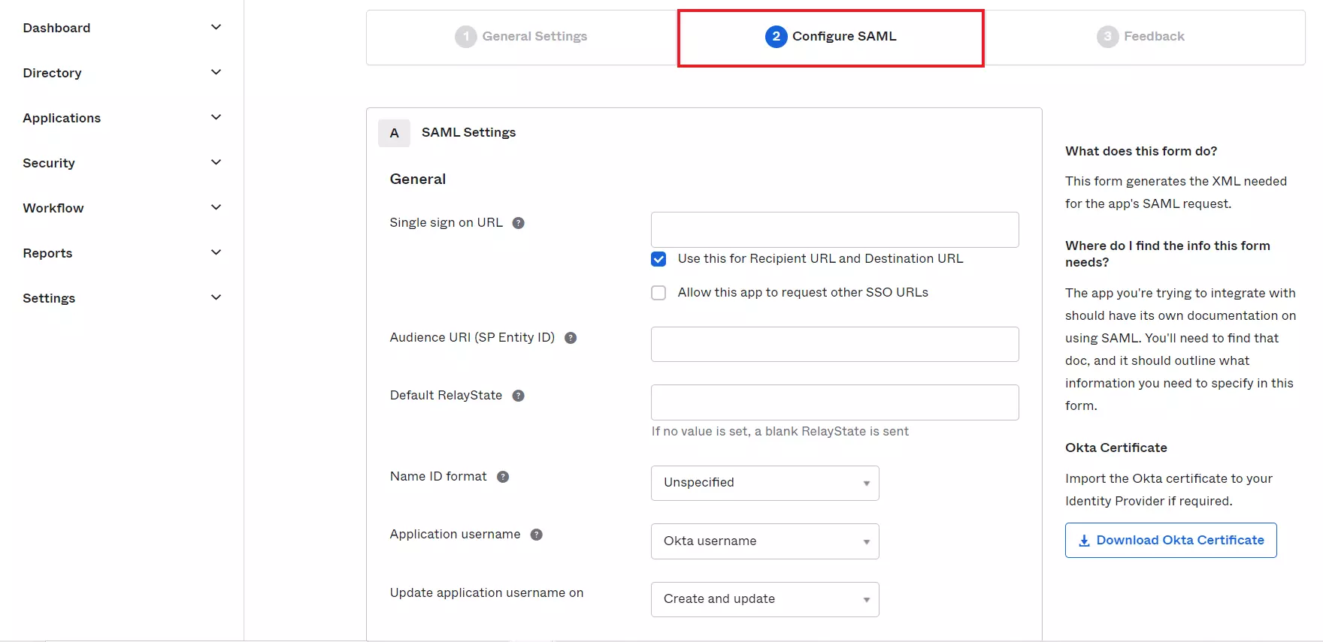Click the step 1 circle icon

(x=465, y=36)
